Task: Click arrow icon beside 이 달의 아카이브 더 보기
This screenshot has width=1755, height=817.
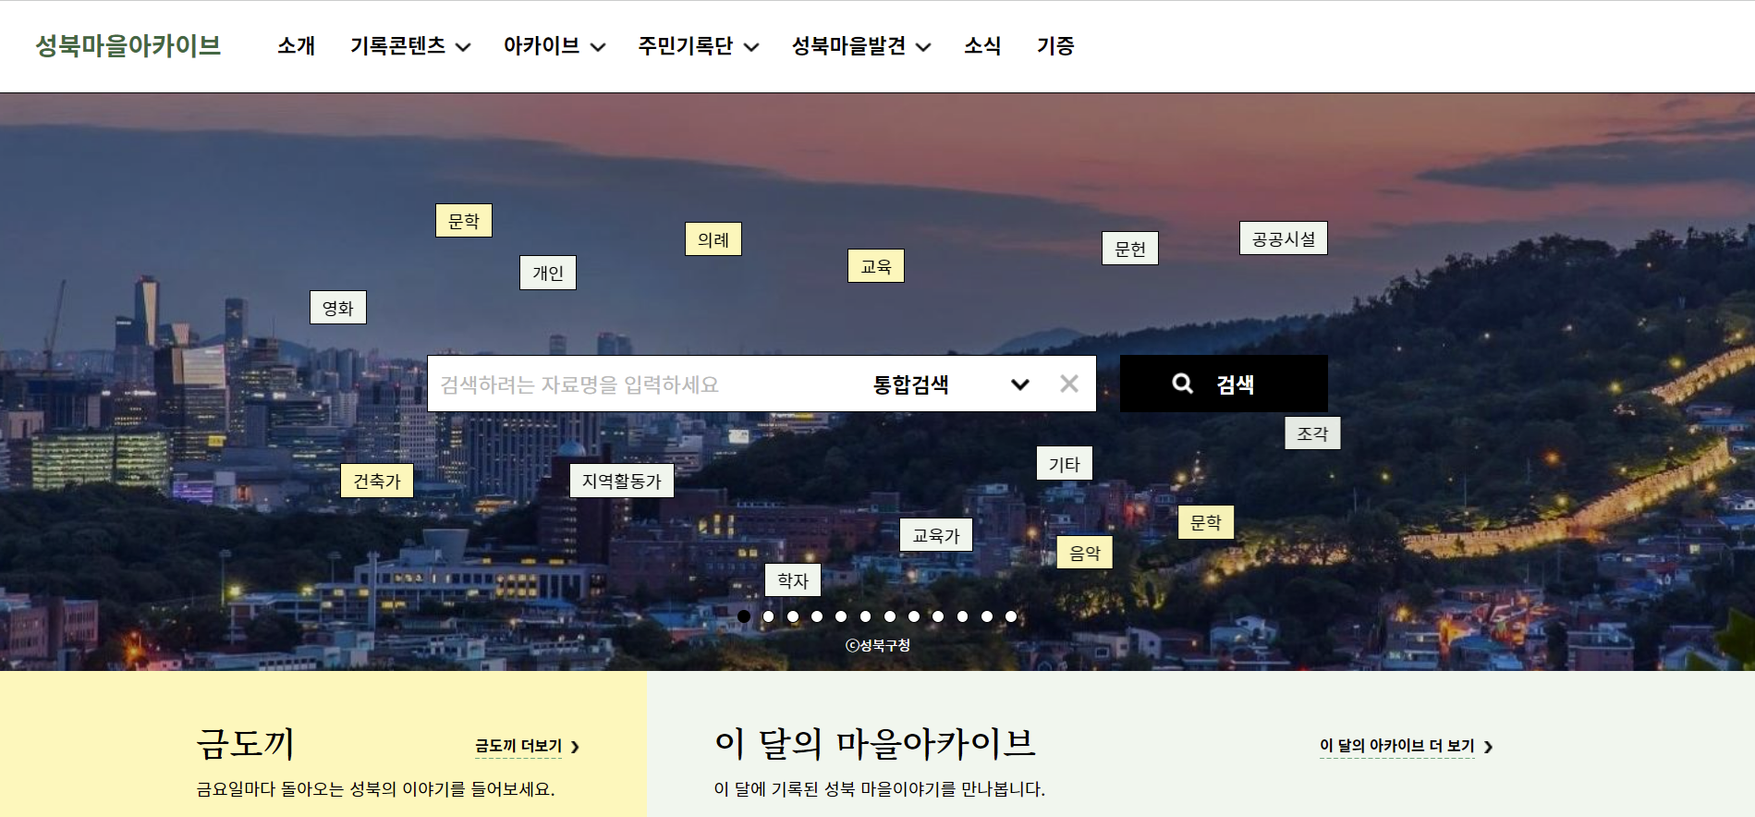Action: click(1488, 747)
